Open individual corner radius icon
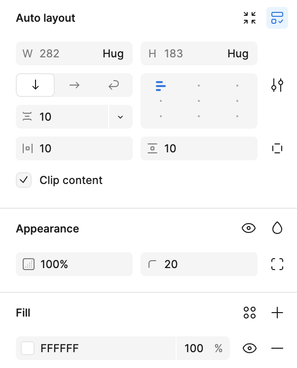 277,264
